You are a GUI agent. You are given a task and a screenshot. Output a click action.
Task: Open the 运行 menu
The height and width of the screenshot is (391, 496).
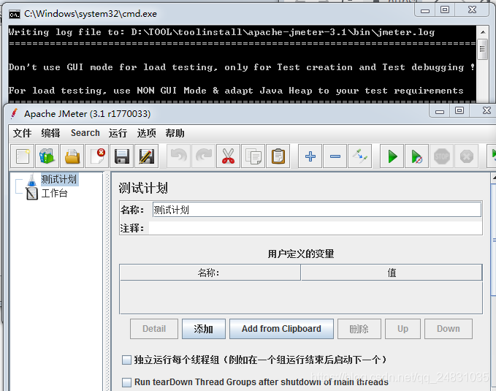(118, 133)
